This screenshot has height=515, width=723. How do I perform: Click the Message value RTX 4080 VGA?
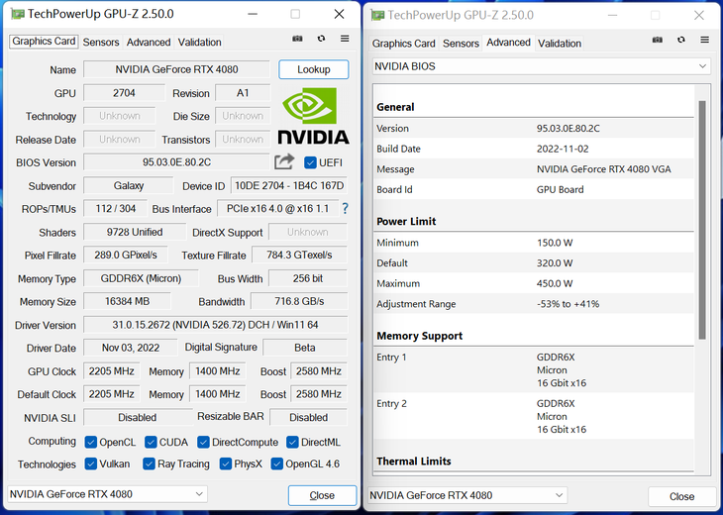(603, 169)
